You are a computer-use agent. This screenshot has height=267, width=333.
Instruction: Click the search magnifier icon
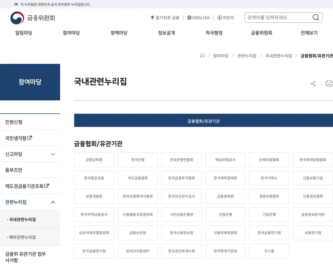point(316,17)
